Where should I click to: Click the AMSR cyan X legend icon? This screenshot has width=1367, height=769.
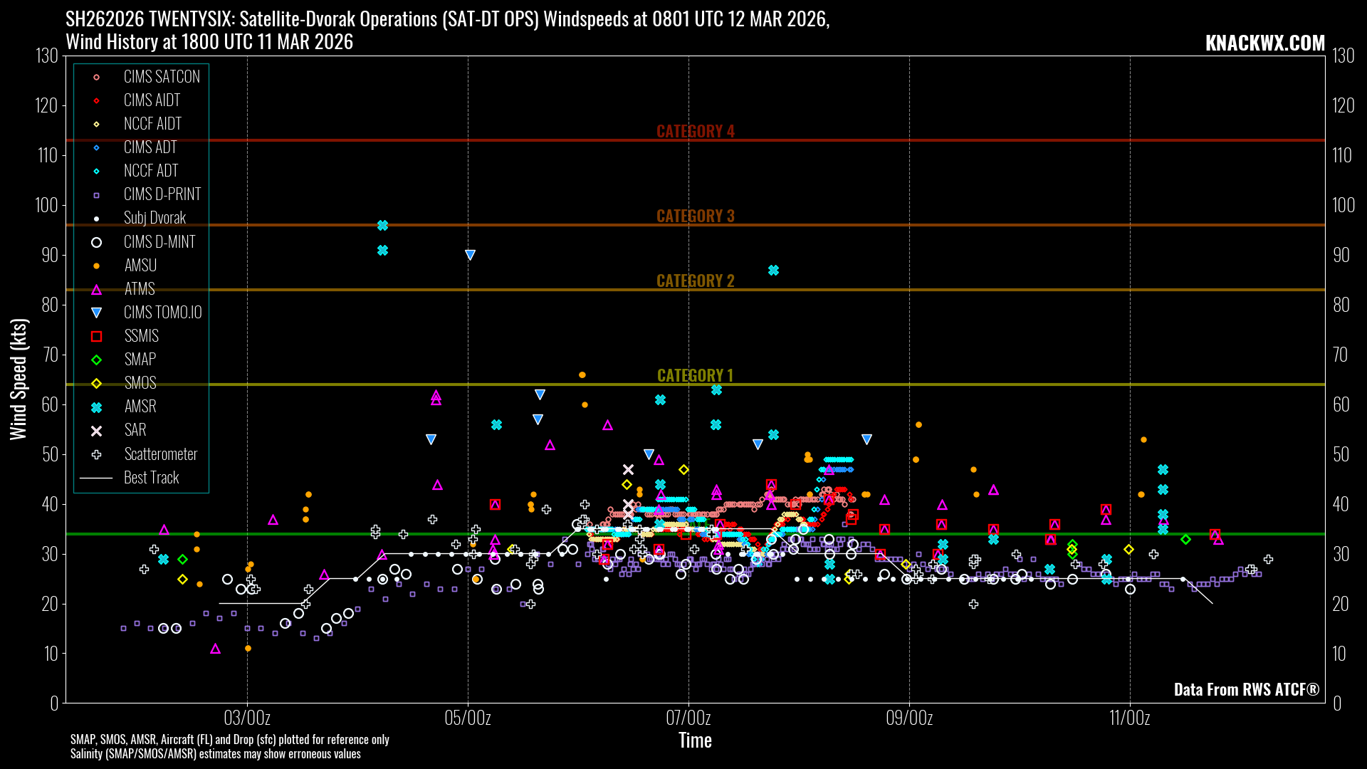pyautogui.click(x=97, y=407)
